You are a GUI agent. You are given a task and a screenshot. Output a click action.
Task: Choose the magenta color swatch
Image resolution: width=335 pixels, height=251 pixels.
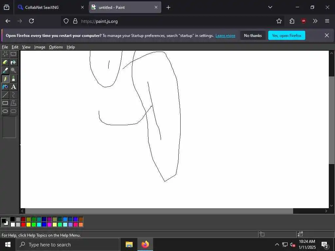click(49, 224)
